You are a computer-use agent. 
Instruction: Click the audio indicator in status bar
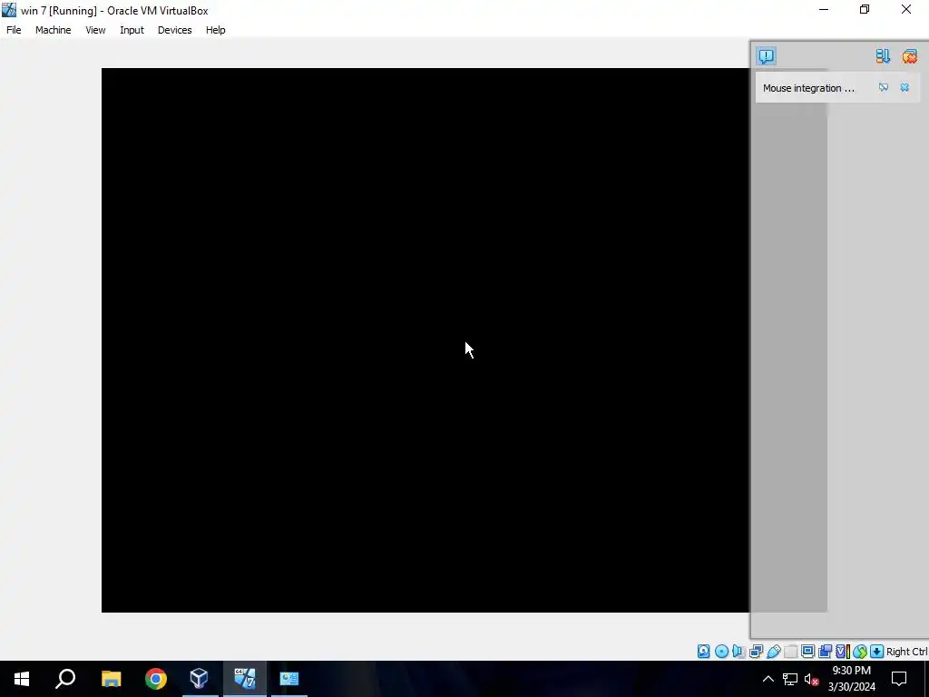point(738,652)
